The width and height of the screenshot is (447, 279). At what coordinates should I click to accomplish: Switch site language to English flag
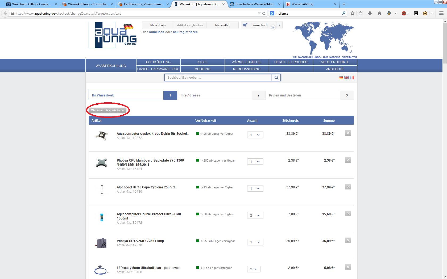point(346,78)
